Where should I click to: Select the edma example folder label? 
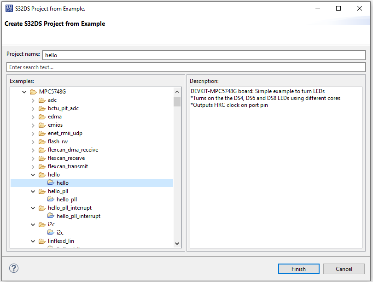[55, 117]
